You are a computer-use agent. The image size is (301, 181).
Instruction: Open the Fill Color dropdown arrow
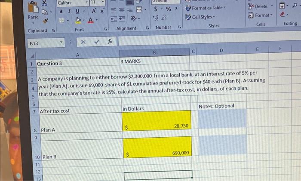click(84, 20)
